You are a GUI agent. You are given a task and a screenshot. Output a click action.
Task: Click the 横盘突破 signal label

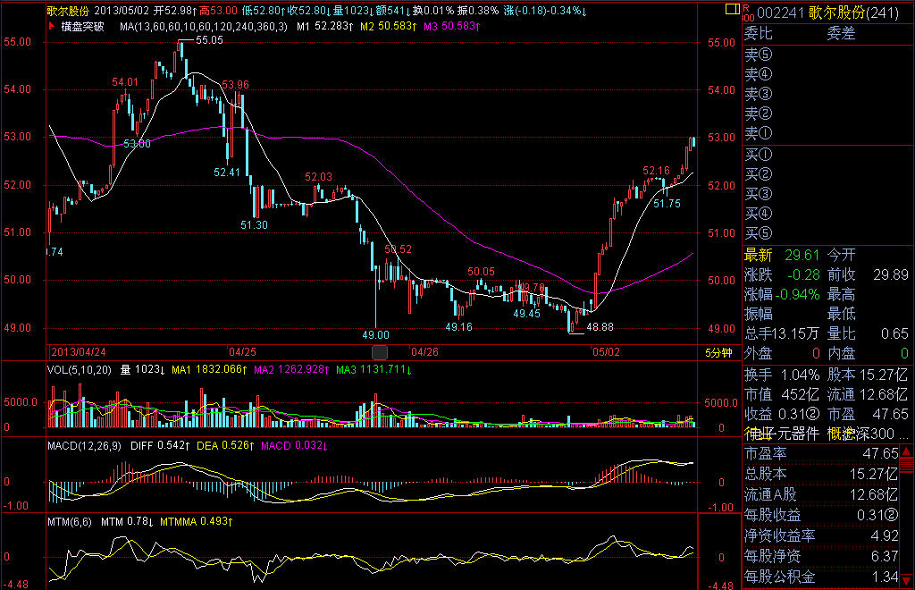(82, 27)
